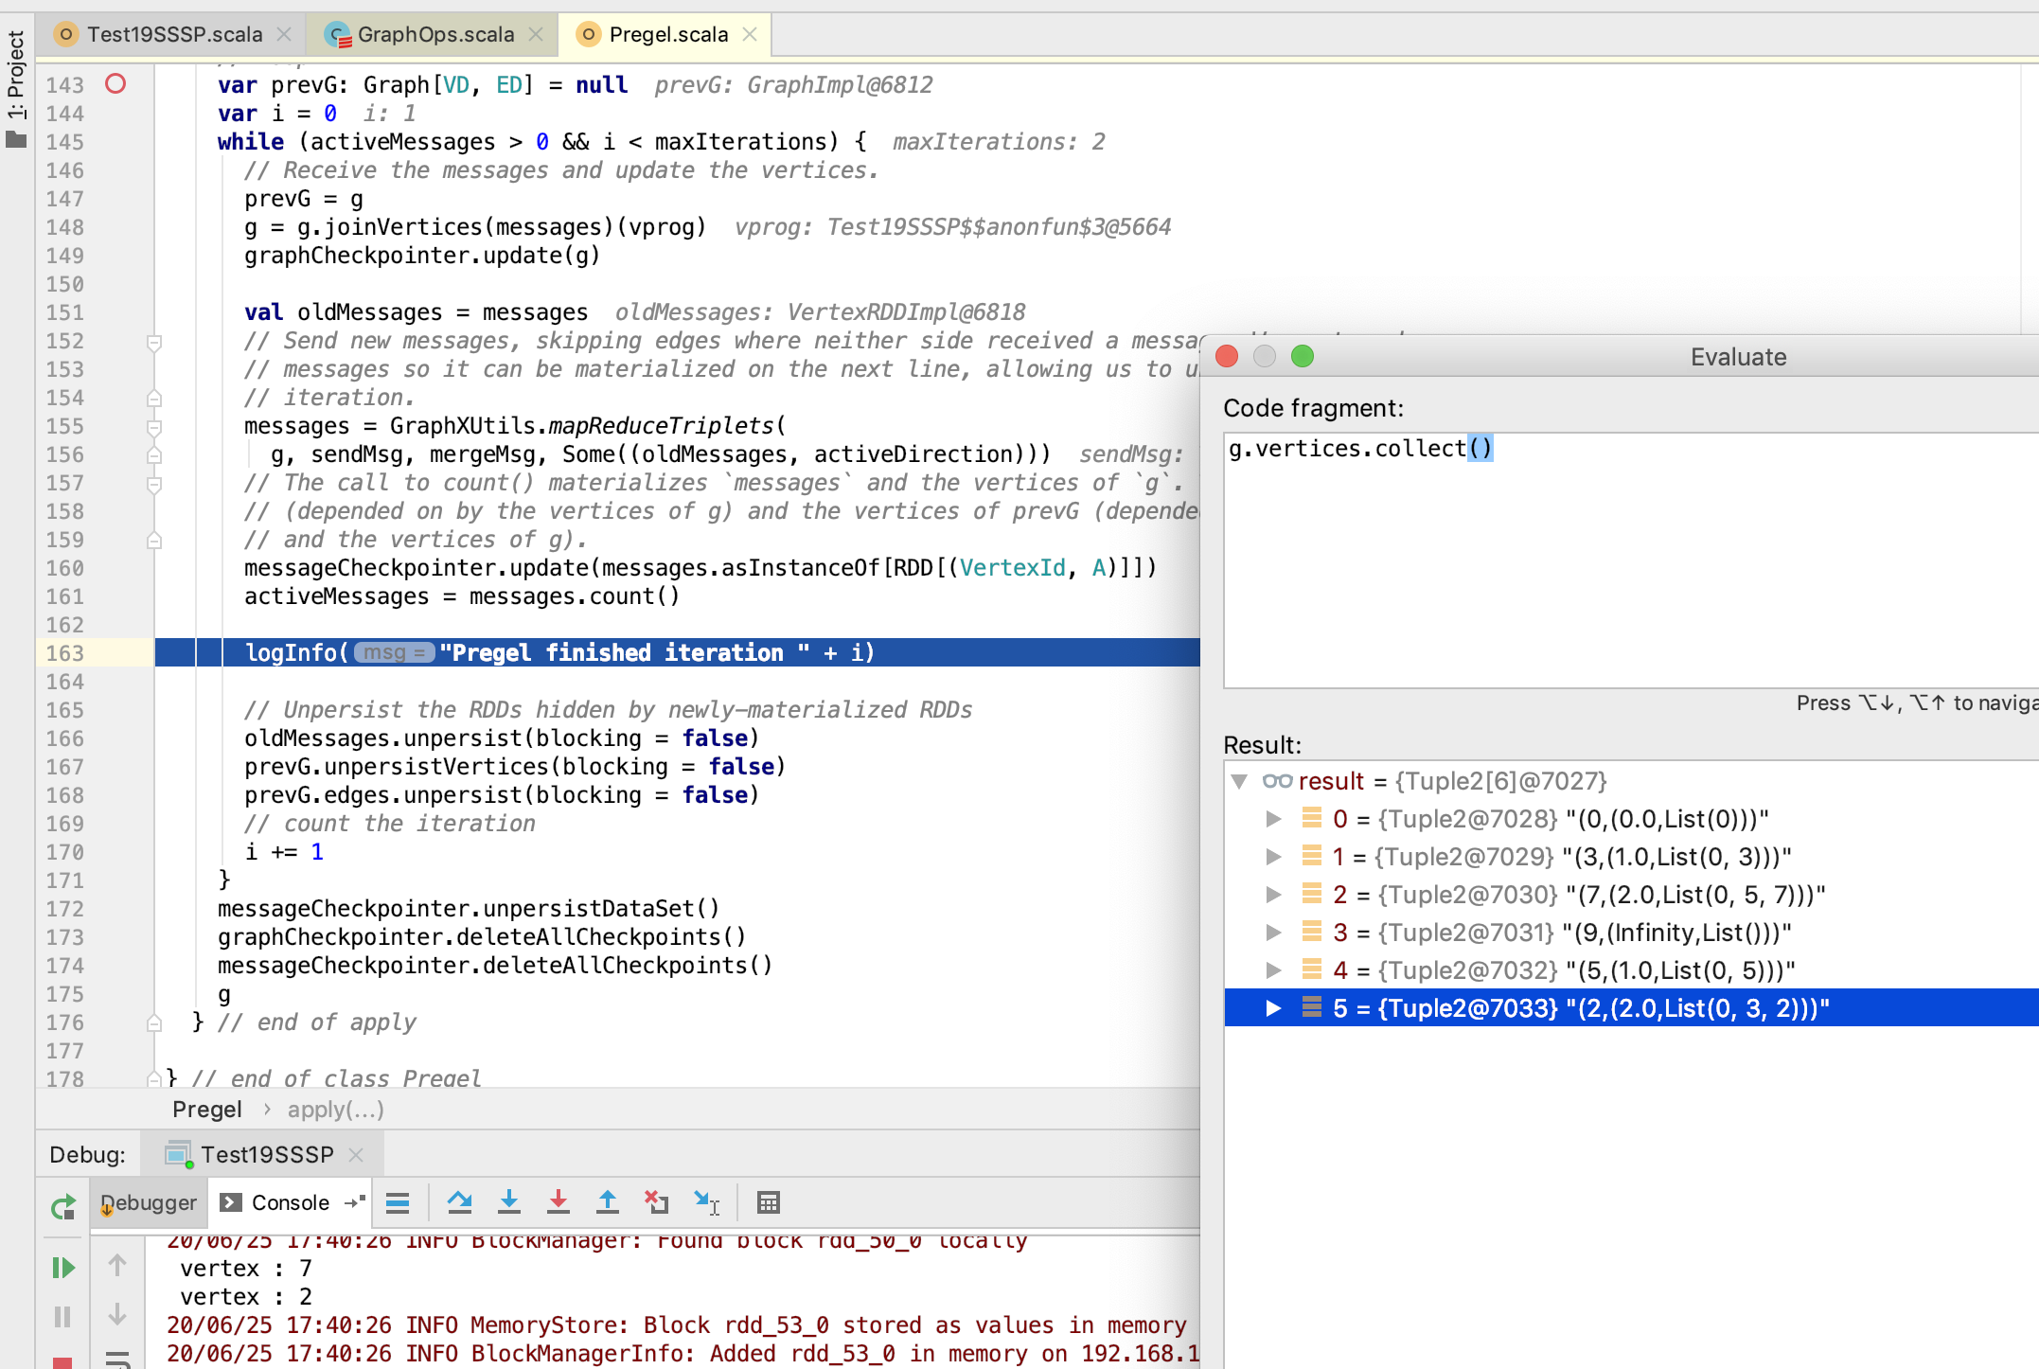Step out of current method
The image size is (2039, 1369).
pyautogui.click(x=608, y=1202)
